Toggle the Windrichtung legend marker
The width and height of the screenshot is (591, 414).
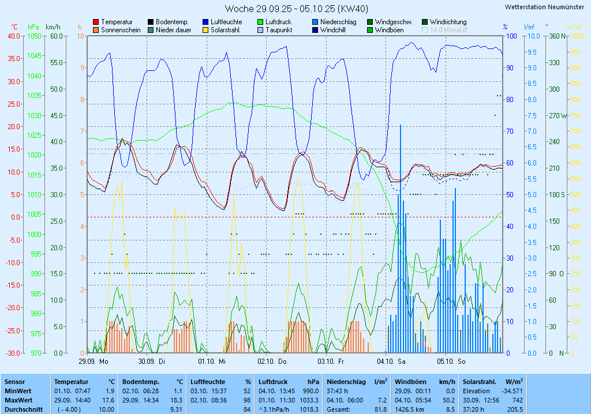(425, 22)
